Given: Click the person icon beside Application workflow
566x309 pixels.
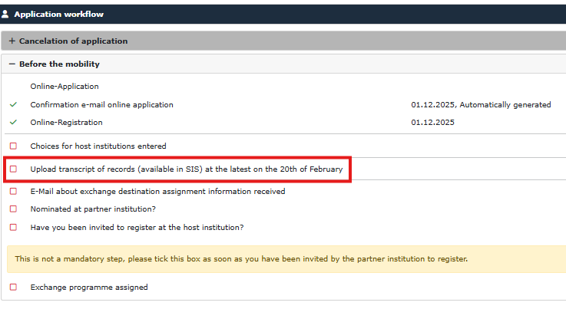Looking at the screenshot, I should (x=6, y=14).
